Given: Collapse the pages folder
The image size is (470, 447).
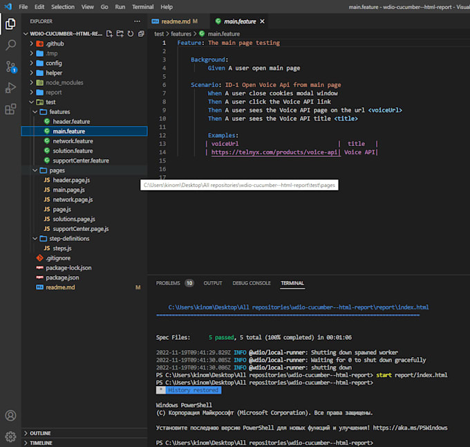Looking at the screenshot, I should point(84,170).
